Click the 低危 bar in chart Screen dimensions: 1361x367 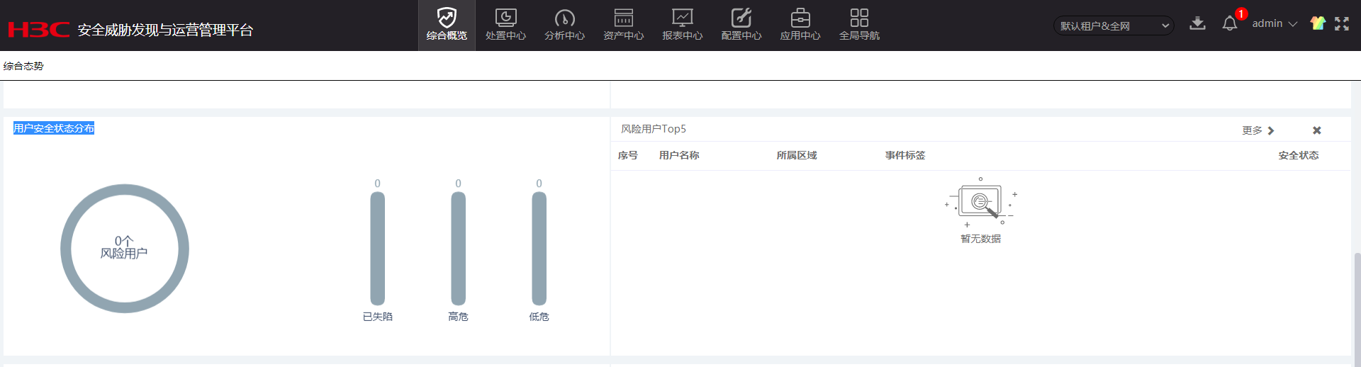[539, 249]
